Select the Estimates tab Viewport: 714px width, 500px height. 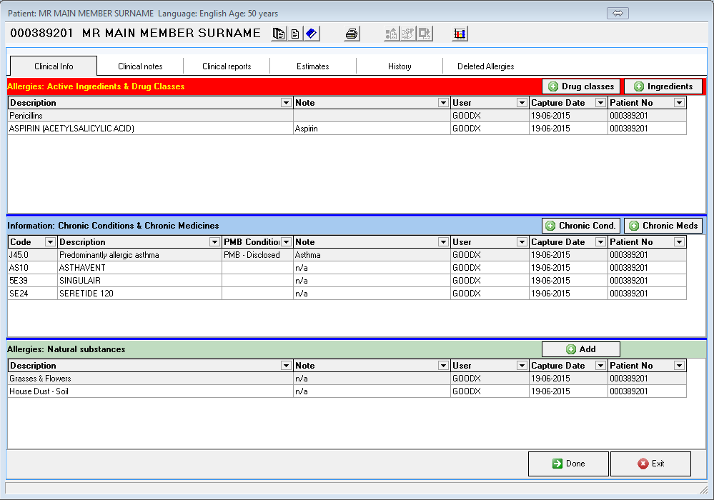313,66
